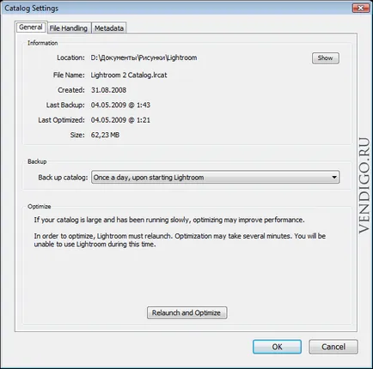Click the created date 31.08.2008

[108, 90]
